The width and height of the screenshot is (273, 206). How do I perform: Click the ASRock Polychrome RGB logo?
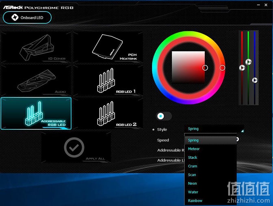click(38, 7)
